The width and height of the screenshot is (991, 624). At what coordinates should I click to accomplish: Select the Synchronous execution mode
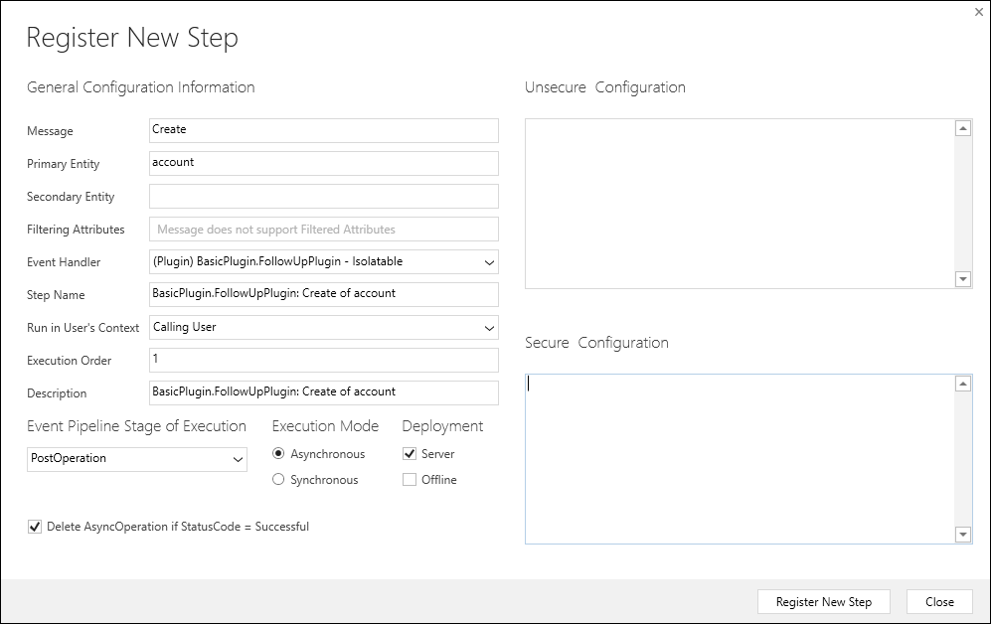pyautogui.click(x=280, y=479)
